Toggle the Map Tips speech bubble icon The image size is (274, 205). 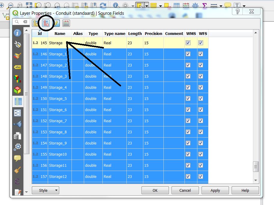227,5
